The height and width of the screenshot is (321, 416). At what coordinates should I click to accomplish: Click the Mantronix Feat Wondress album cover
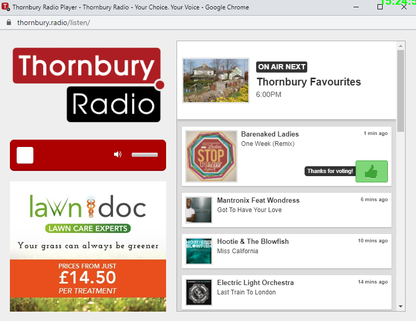199,210
